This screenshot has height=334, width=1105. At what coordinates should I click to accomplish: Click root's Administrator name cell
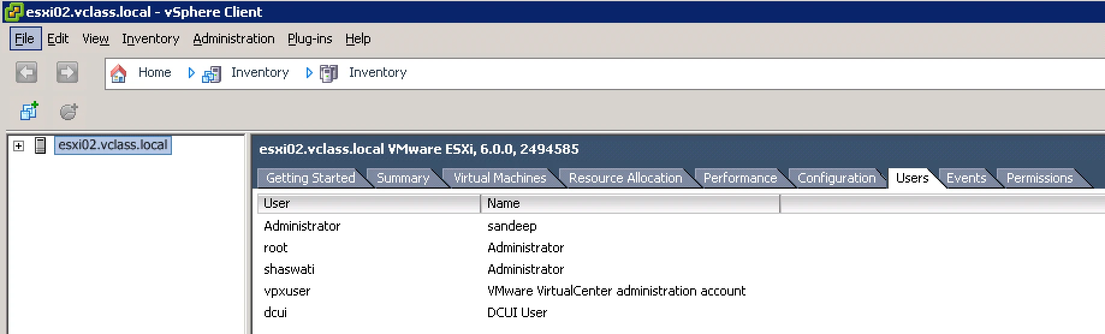tap(525, 248)
